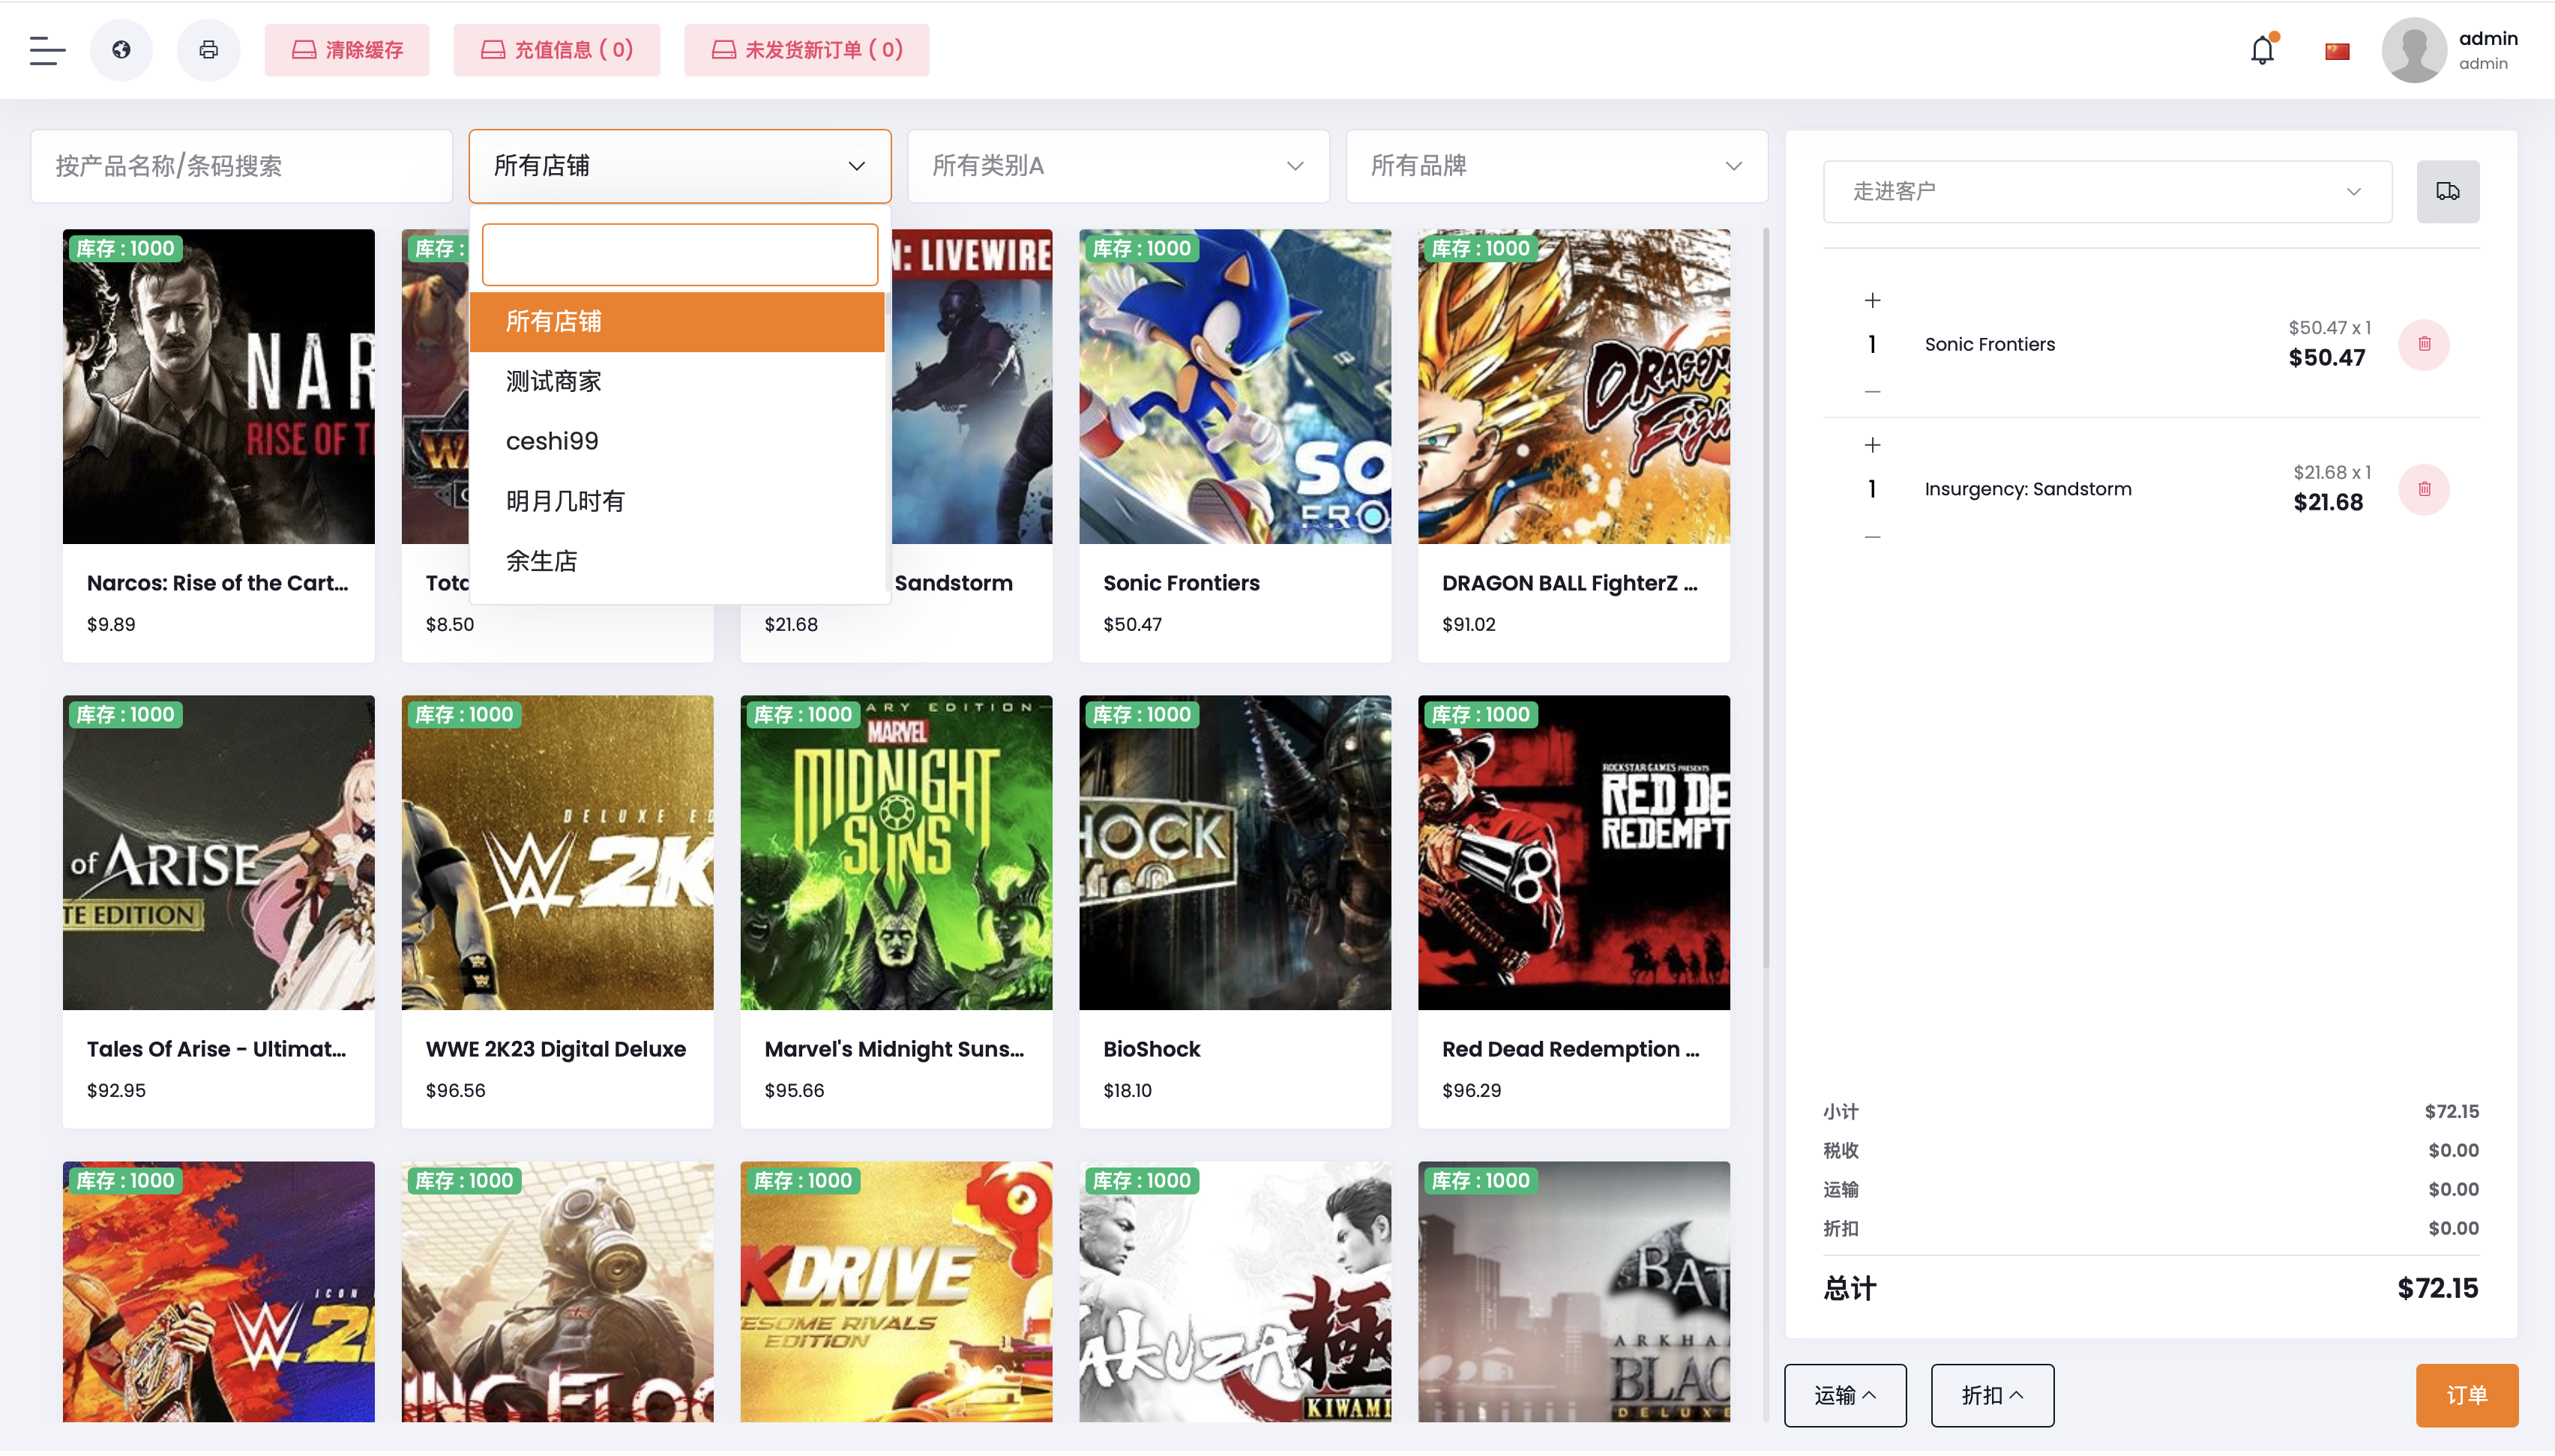Screen dimensions: 2555x1456
Task: Expand the 运输 shipping panel
Action: (1845, 1395)
